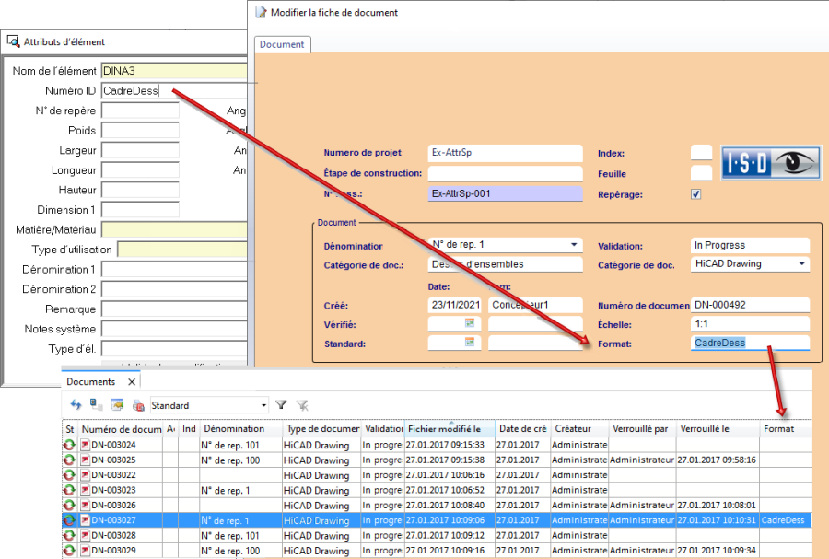
Task: Close the Documents panel tab
Action: pyautogui.click(x=132, y=381)
